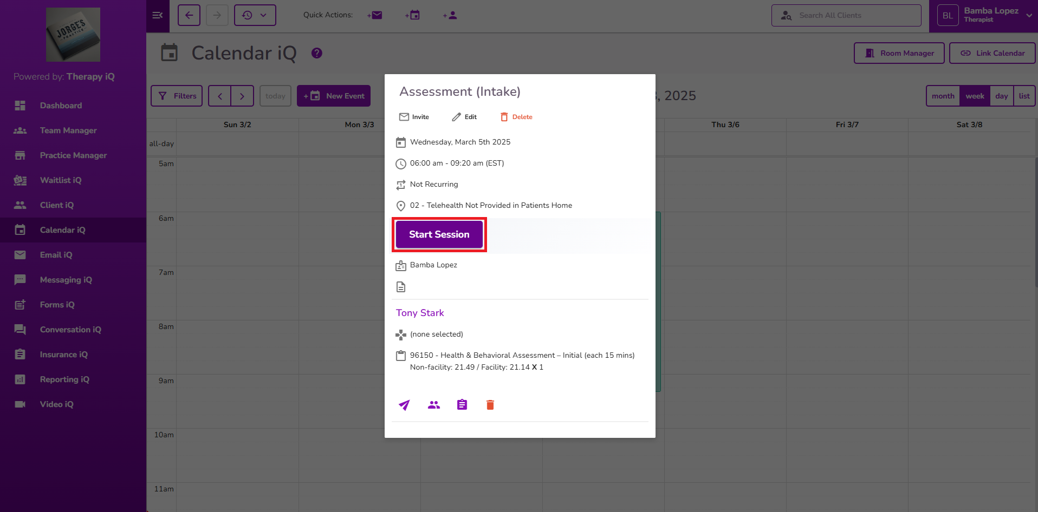The width and height of the screenshot is (1038, 512).
Task: Click the quick action new email icon
Action: (375, 15)
